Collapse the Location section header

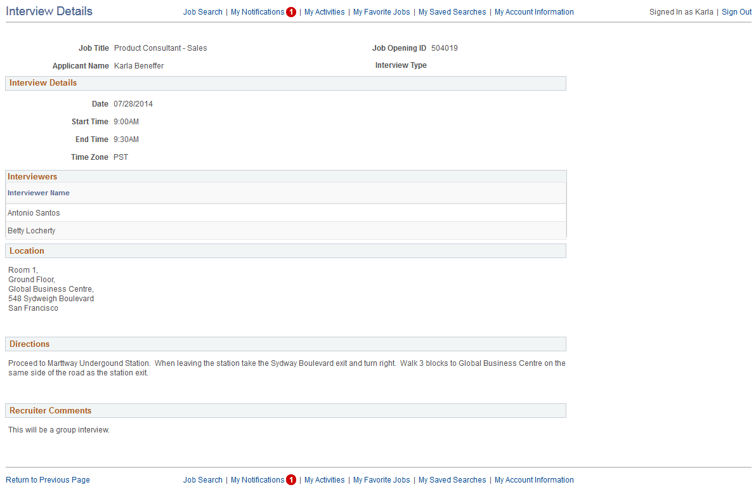coord(27,250)
